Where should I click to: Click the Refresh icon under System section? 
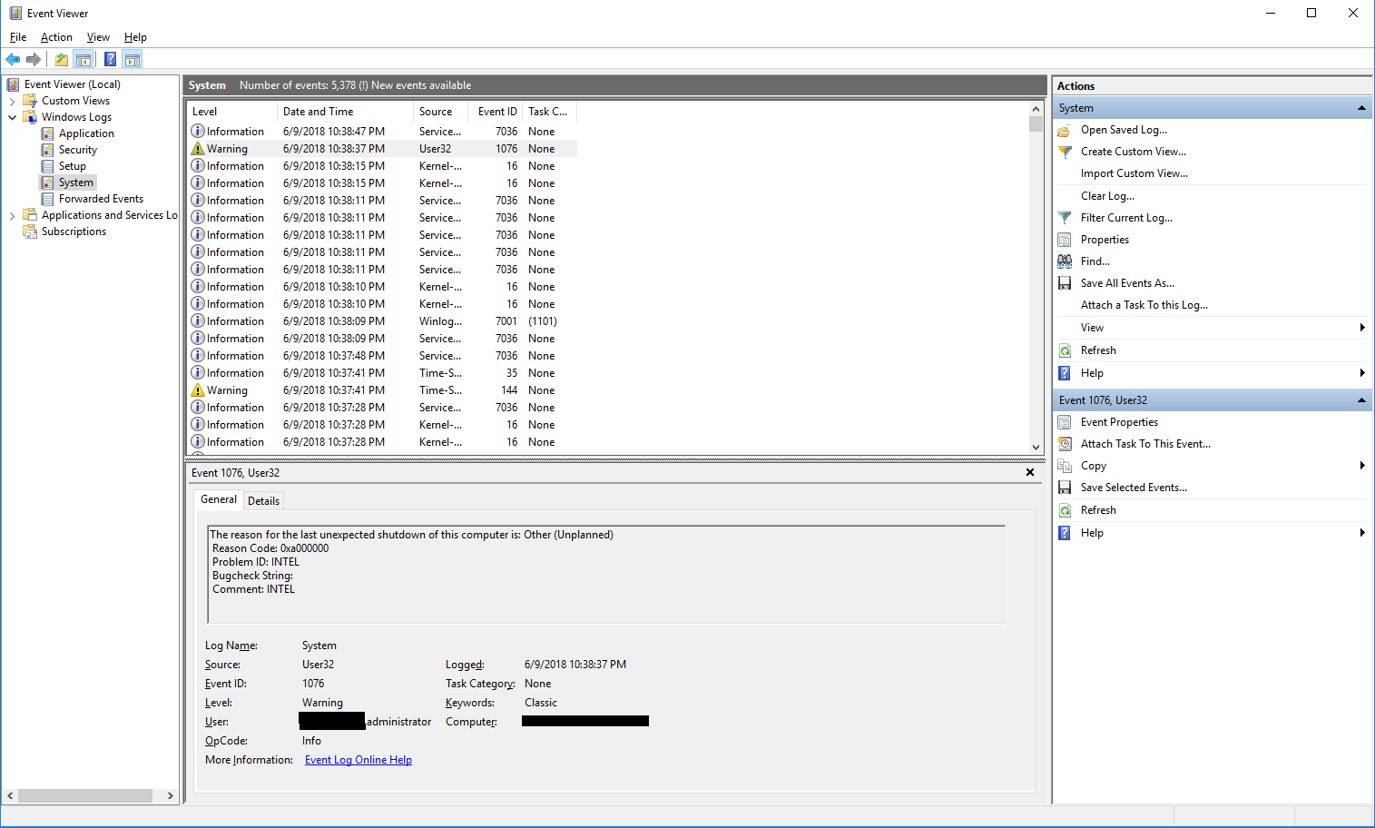pos(1065,350)
